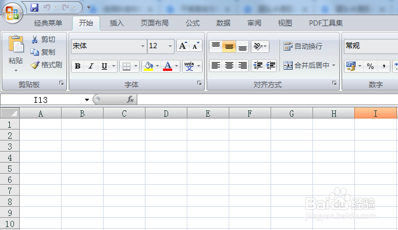Go to the 公式 tab
The width and height of the screenshot is (398, 230).
[x=193, y=23]
